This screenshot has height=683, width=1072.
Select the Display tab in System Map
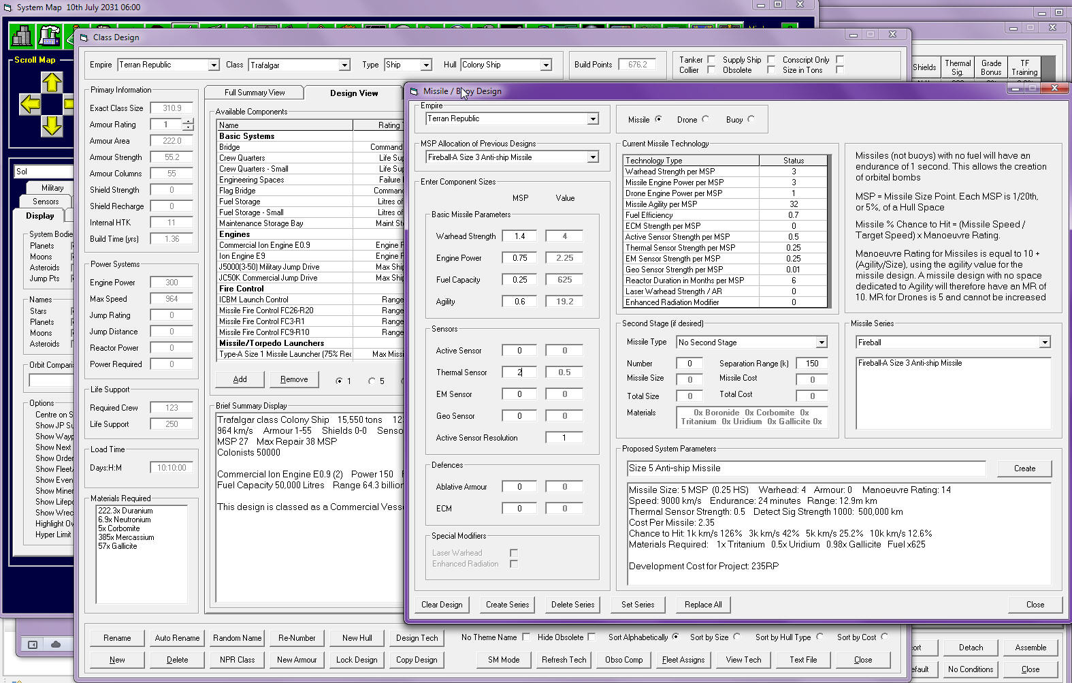pos(39,216)
